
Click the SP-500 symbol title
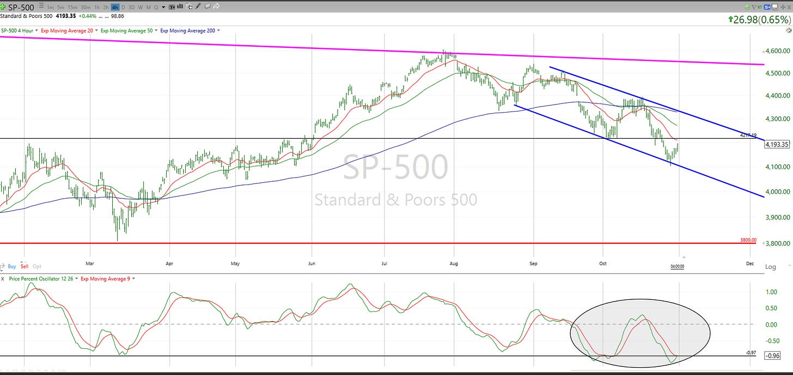21,7
